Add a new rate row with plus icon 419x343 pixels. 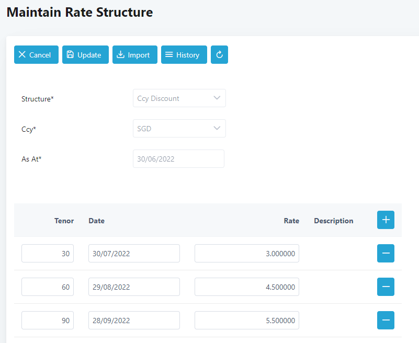(386, 220)
